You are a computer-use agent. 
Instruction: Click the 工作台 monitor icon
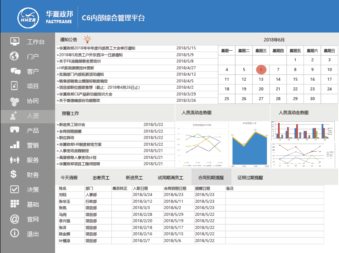15,41
